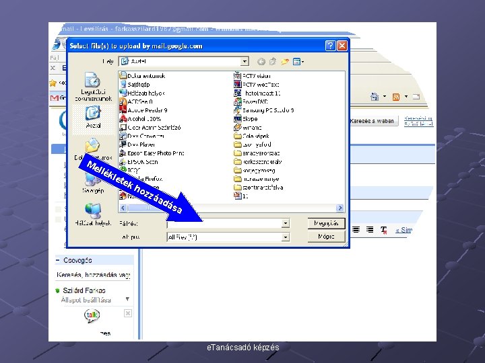Select the EPSON Scan shortcut
This screenshot has width=485, height=363.
point(139,162)
